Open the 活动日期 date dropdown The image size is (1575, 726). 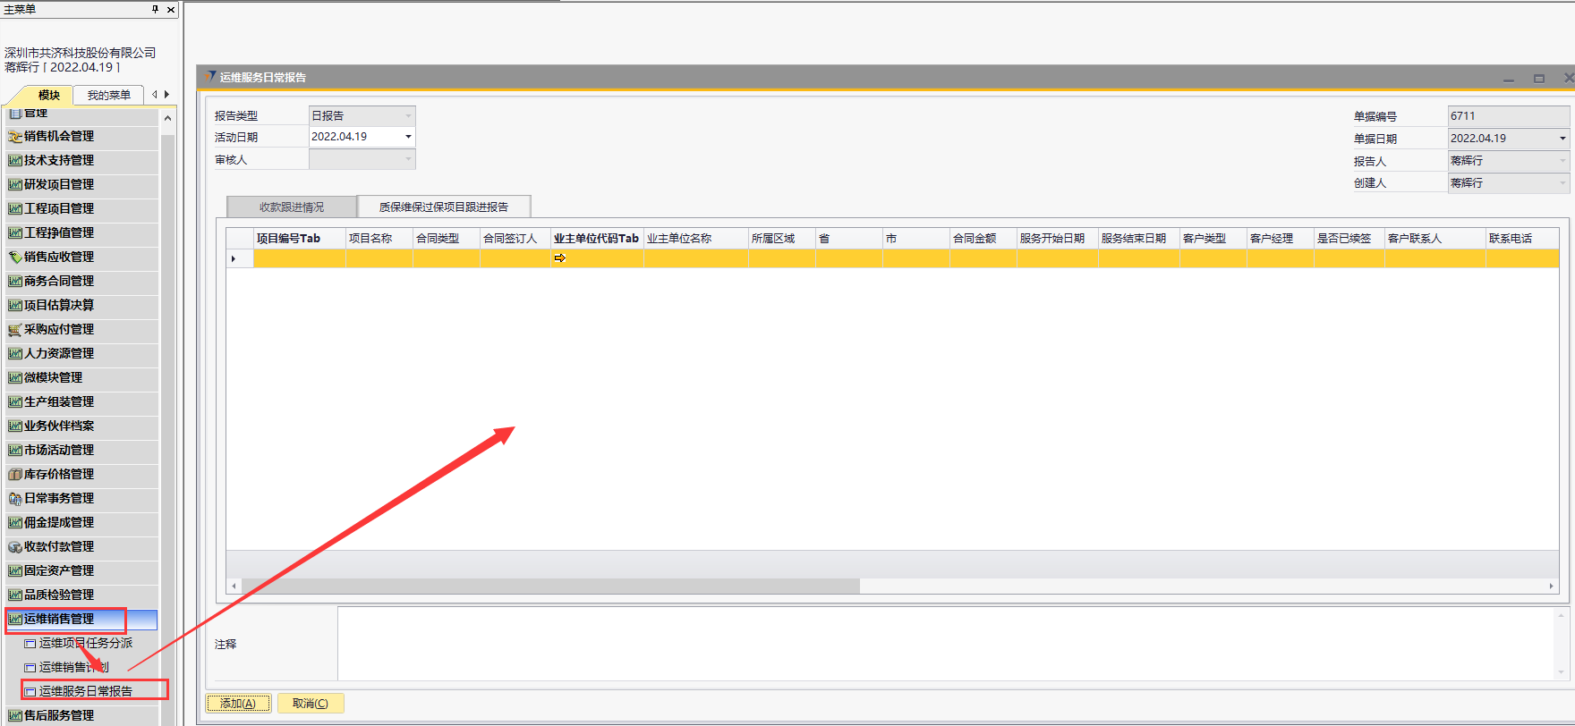click(408, 137)
